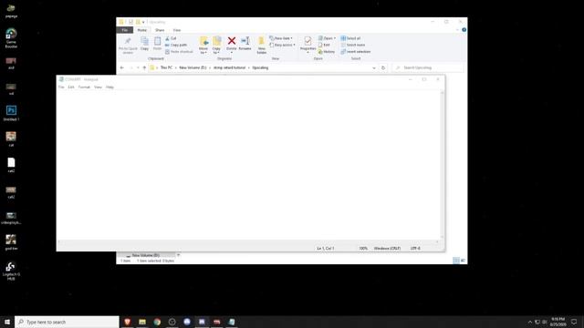The width and height of the screenshot is (584, 328).
Task: Click the Up arrow in Explorer navigation
Action: coord(144,67)
